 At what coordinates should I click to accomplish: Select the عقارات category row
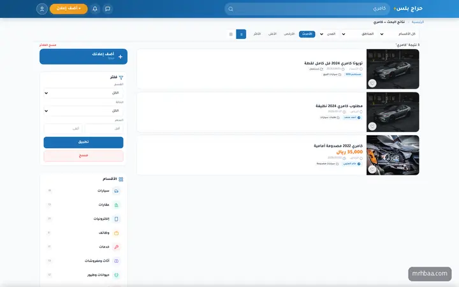[x=84, y=205]
